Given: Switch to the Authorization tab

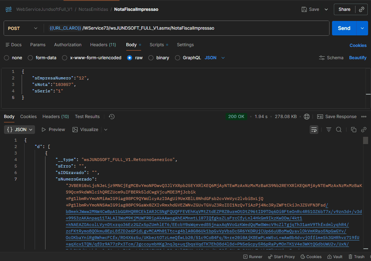Looking at the screenshot, I should tap(68, 45).
